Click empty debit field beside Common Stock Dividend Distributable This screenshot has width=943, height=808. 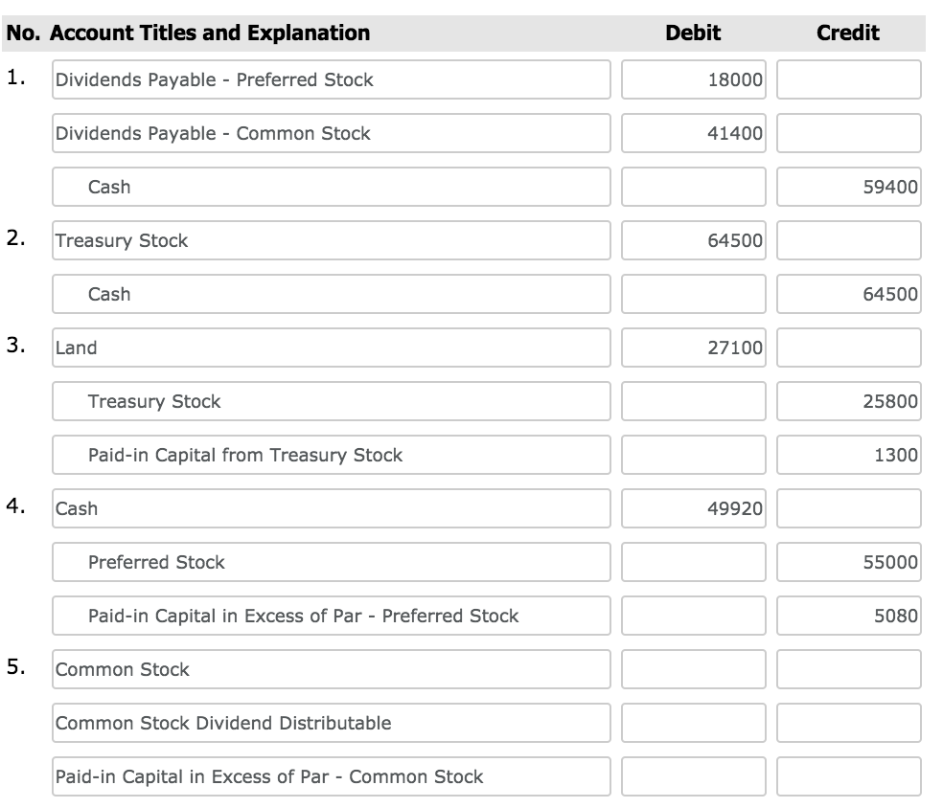pyautogui.click(x=693, y=724)
